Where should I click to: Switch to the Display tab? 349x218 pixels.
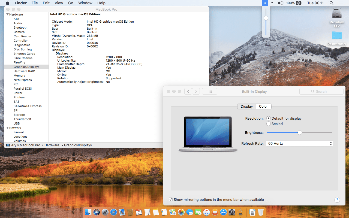(247, 106)
